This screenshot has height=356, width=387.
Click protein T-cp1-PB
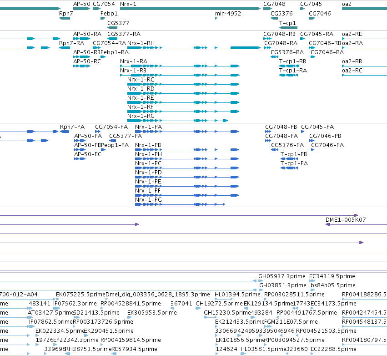(x=294, y=154)
